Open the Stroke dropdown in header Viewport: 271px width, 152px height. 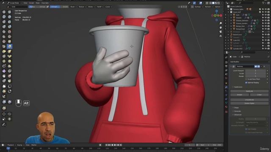point(91,7)
